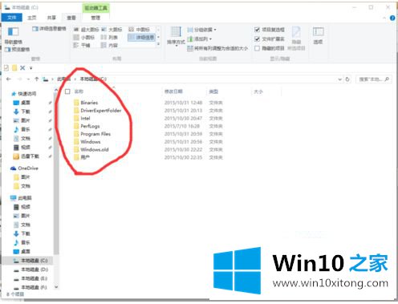Viewport: 398px width, 304px height.
Task: Click the Refresh button beside address bar
Action: (347, 79)
